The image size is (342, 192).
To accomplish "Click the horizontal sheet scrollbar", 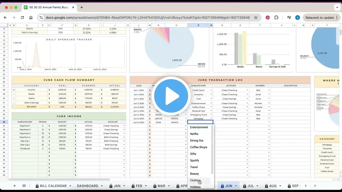I will tap(59, 179).
